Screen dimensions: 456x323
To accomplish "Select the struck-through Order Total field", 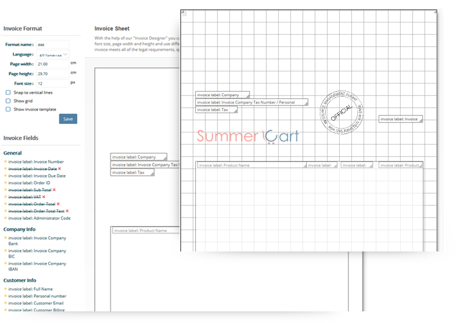I will click(32, 204).
